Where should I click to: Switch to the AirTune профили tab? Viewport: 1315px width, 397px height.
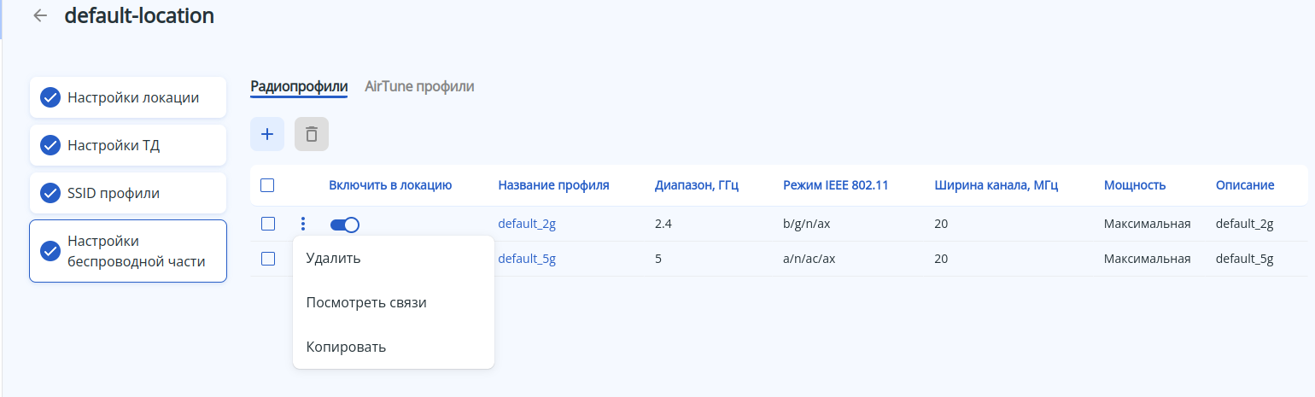(x=419, y=86)
